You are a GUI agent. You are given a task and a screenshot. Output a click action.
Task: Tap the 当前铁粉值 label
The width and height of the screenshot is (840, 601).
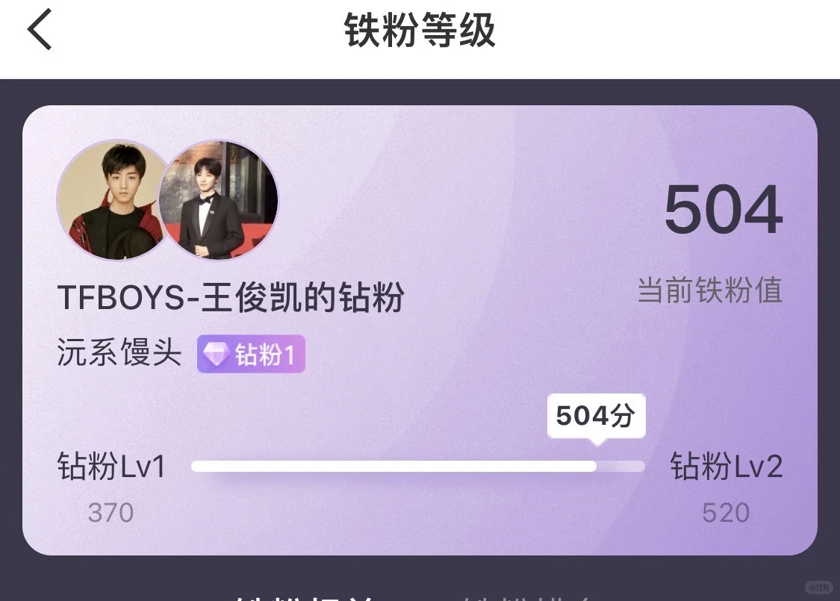pyautogui.click(x=710, y=290)
